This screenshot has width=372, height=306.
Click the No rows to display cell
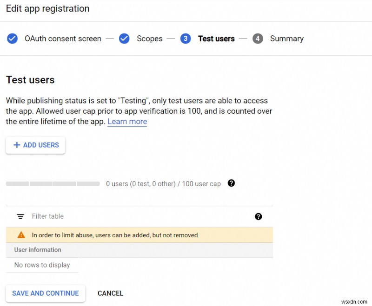42,265
